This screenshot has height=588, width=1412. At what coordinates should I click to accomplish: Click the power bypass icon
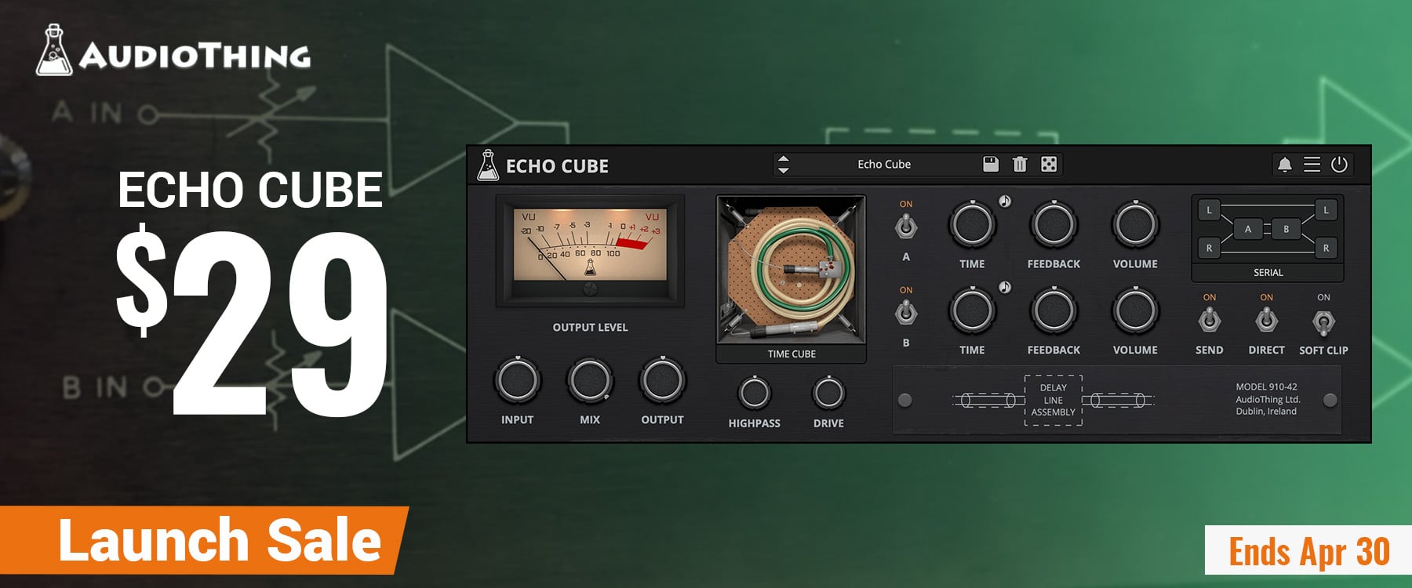point(1340,165)
